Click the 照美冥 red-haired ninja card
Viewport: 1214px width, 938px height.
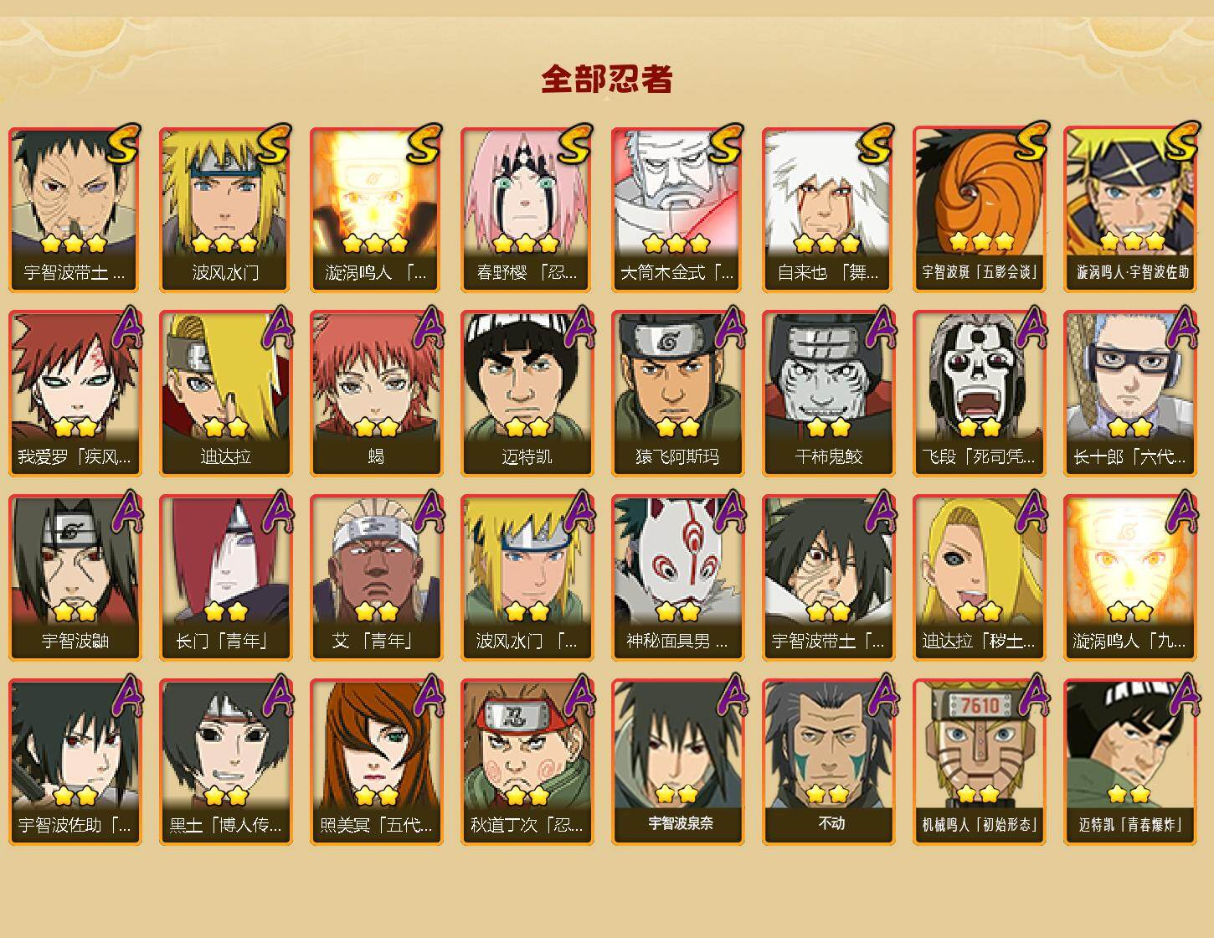(376, 762)
